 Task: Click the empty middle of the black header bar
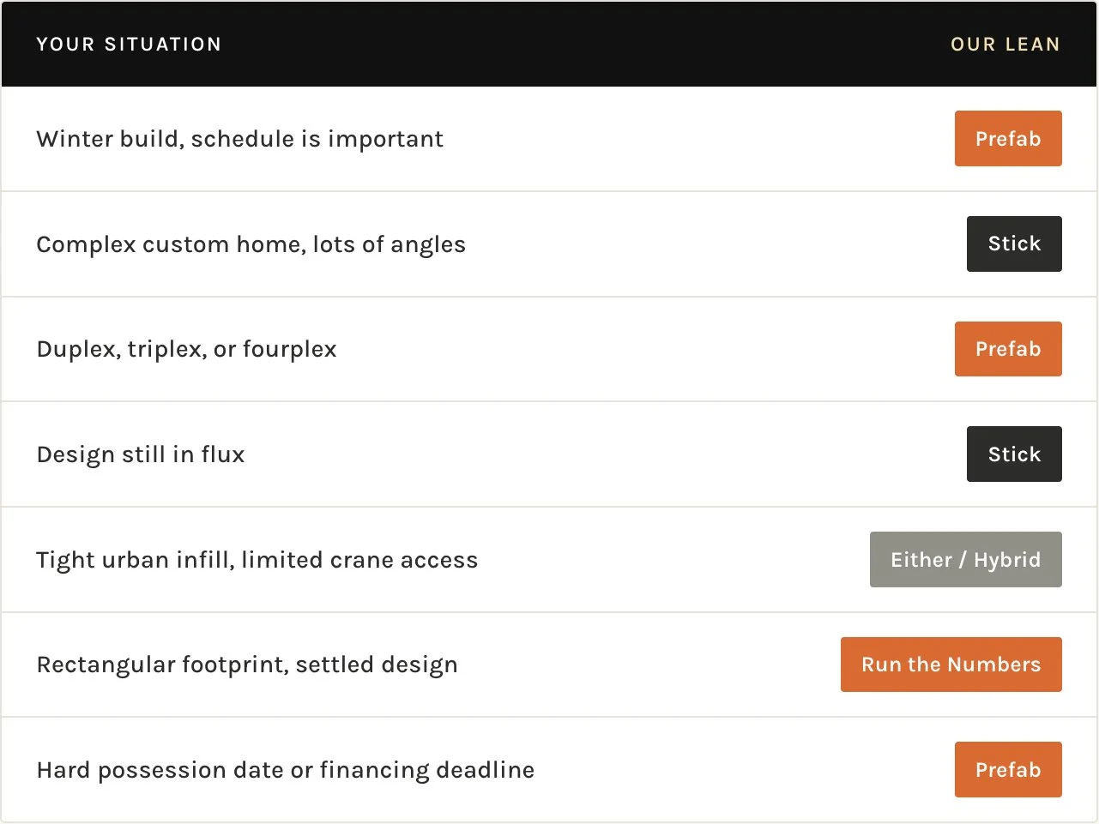(x=583, y=45)
